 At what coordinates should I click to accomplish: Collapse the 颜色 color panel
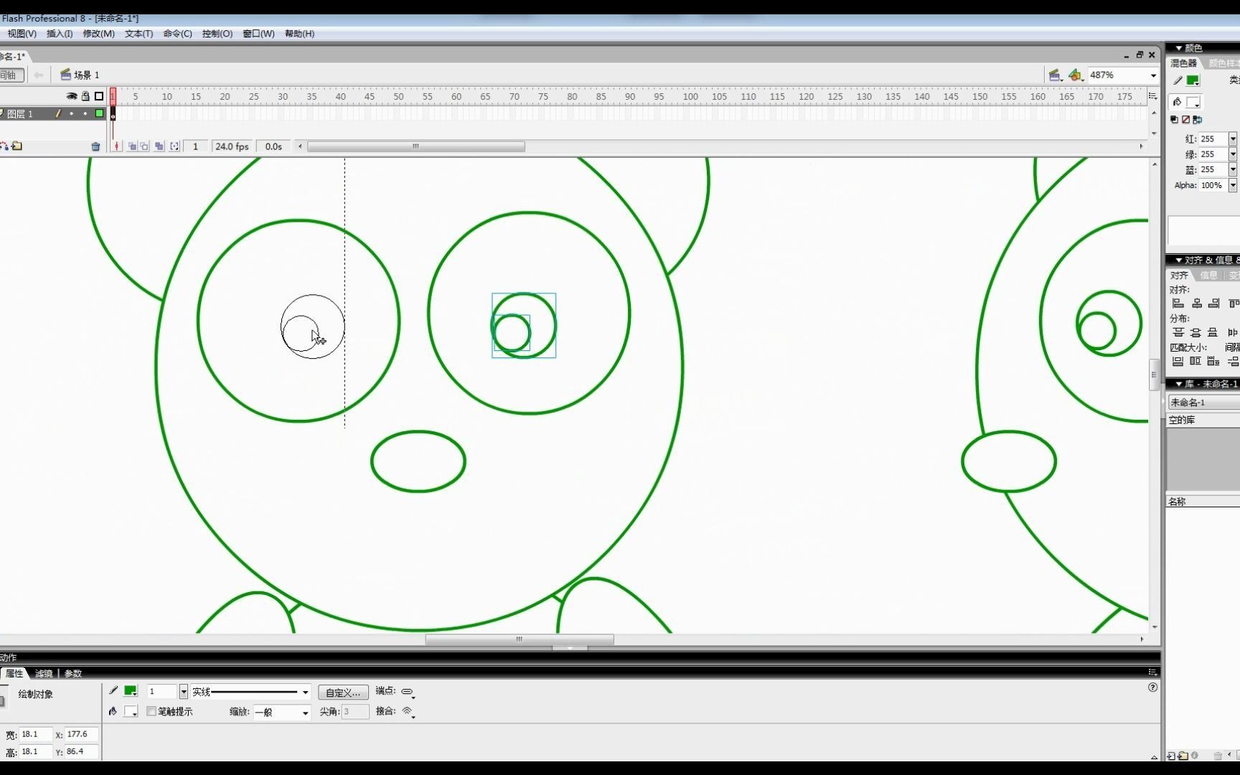coord(1179,48)
